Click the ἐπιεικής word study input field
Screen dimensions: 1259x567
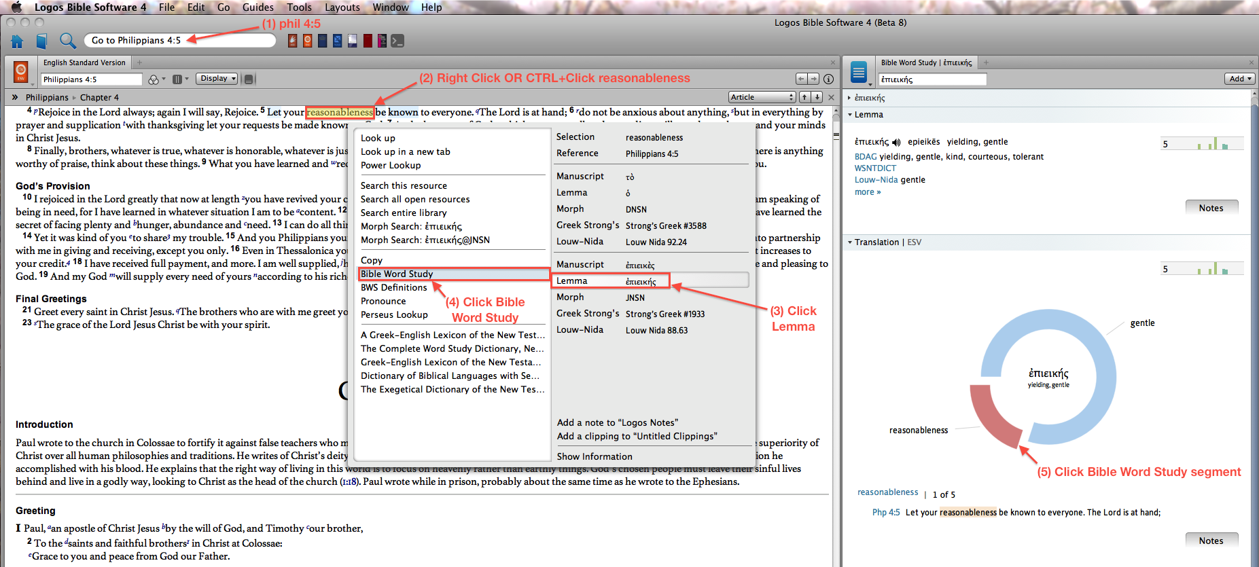(x=932, y=79)
